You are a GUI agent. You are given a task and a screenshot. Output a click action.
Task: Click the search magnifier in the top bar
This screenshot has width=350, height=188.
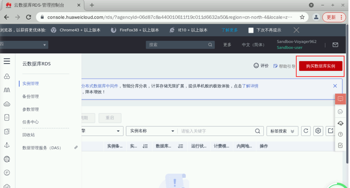tap(210, 44)
